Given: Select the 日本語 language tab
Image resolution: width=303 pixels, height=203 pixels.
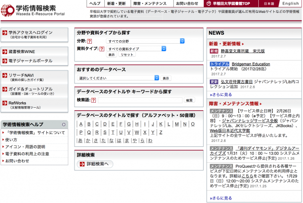Looking at the screenshot, I should tap(269, 3).
